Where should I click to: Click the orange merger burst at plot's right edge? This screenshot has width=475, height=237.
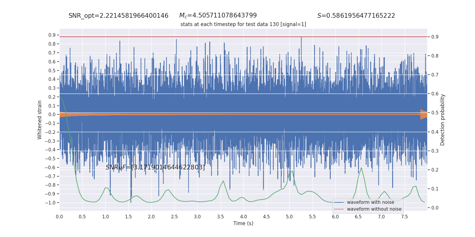[x=424, y=114]
